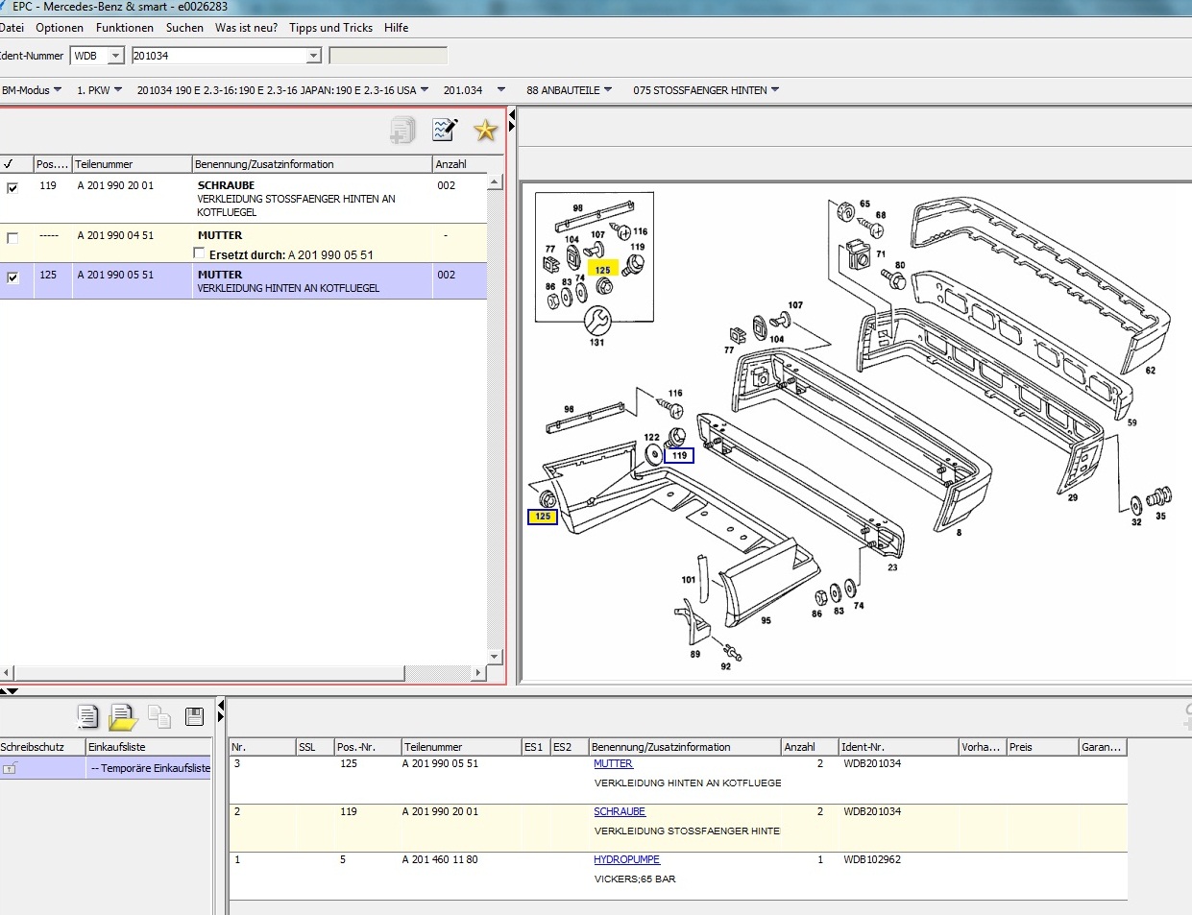
Task: Open the 201.034 dropdown
Action: pyautogui.click(x=474, y=90)
